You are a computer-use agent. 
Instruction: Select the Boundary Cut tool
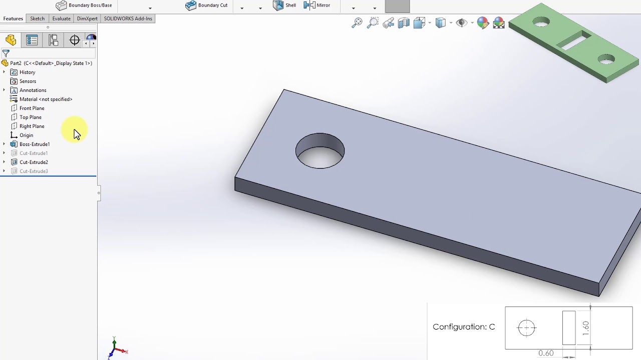click(206, 5)
